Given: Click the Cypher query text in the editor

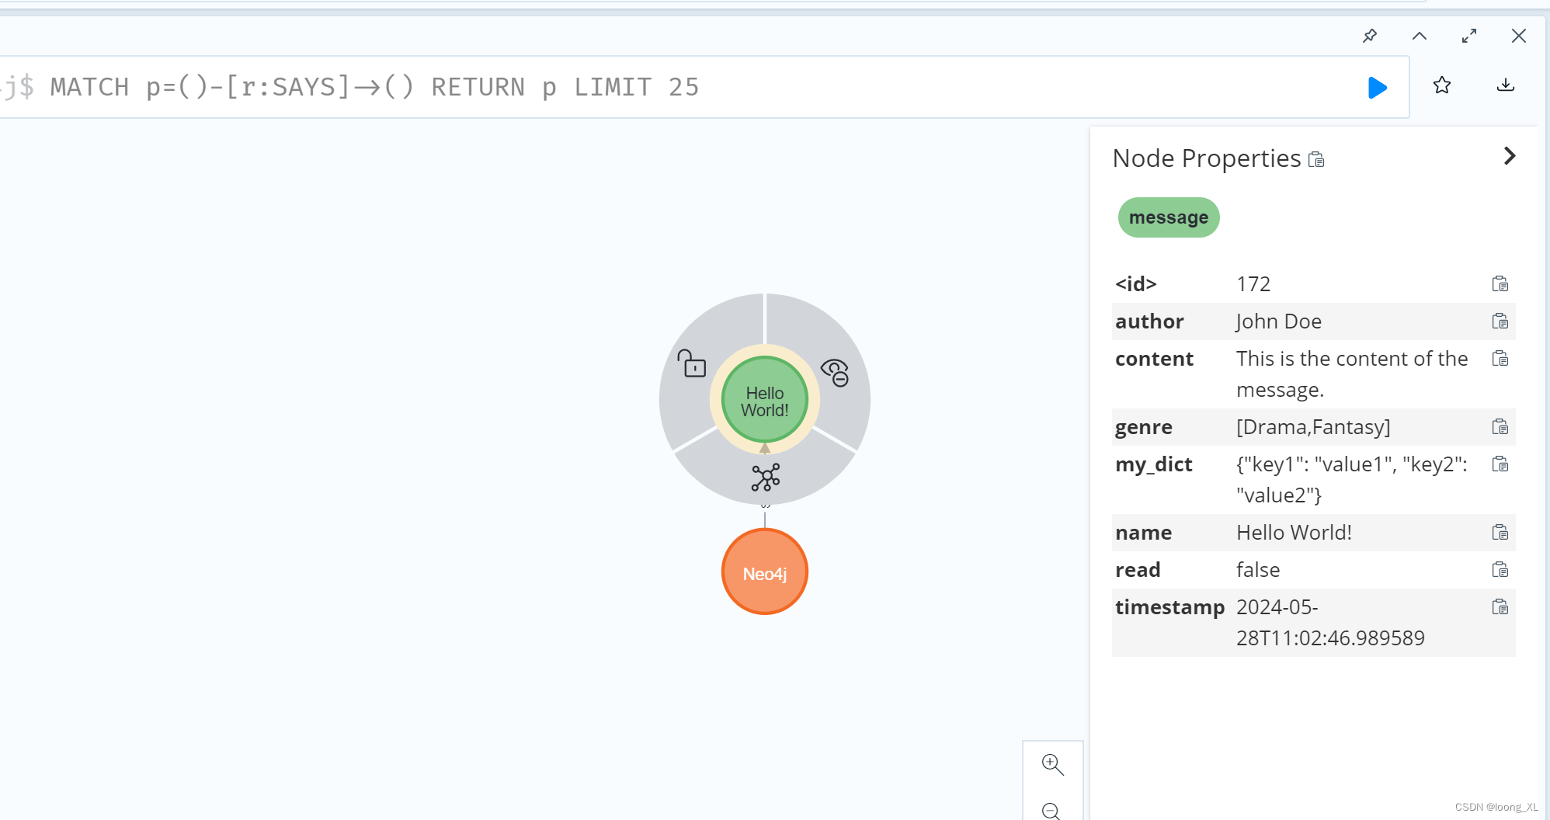Looking at the screenshot, I should 374,87.
